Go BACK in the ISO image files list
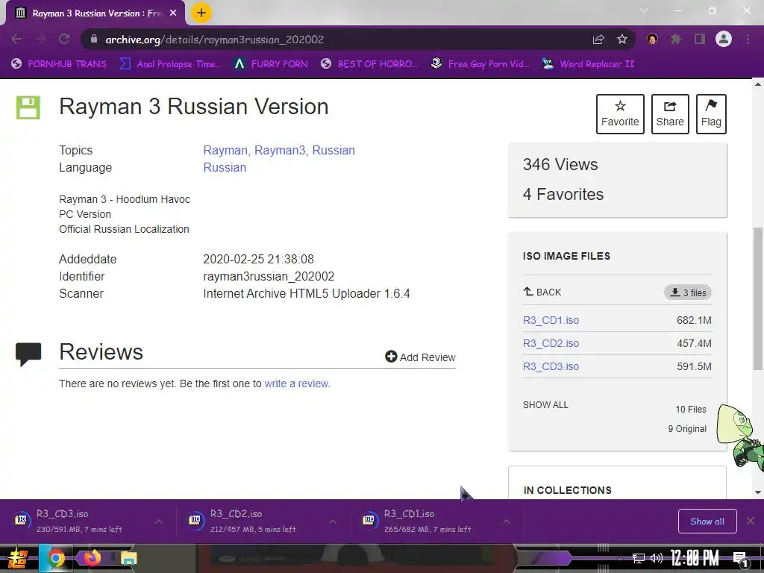Image resolution: width=764 pixels, height=573 pixels. click(x=542, y=292)
